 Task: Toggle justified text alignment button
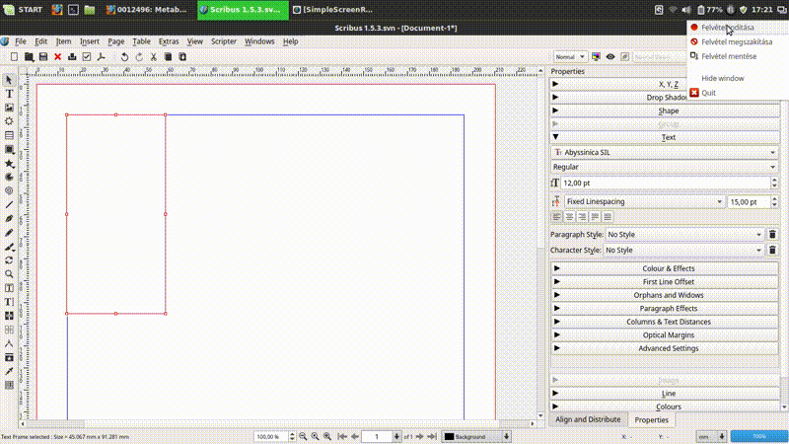tap(595, 216)
